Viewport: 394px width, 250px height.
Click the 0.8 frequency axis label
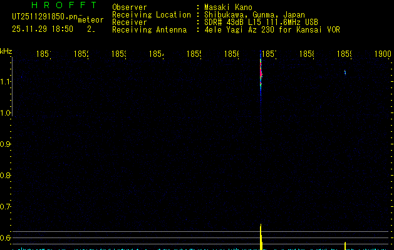pos(6,175)
